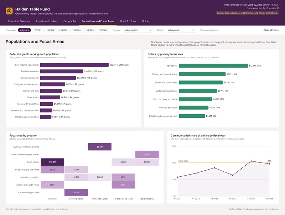Click the green Culinary workforce training bar
The width and height of the screenshot is (285, 215).
[x=202, y=74]
